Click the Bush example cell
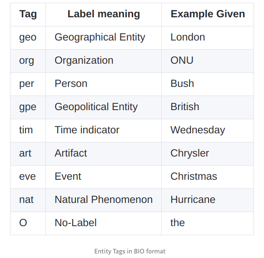Screen dimensions: 264x258 coord(208,84)
